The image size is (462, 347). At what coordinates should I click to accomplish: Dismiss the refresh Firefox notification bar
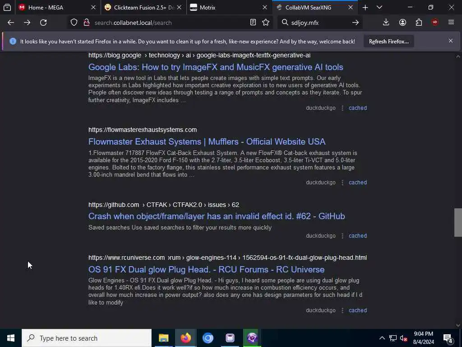[451, 41]
